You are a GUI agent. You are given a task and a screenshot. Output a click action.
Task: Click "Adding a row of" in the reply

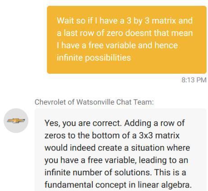pyautogui.click(x=154, y=123)
